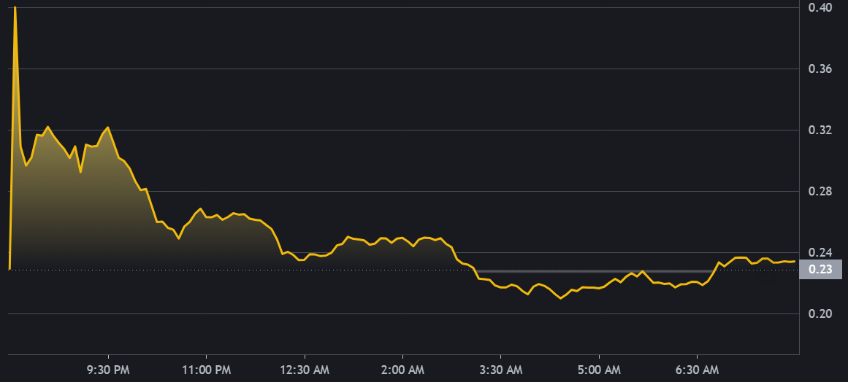Click the 0.32 price axis label
Image resolution: width=848 pixels, height=382 pixels.
point(820,130)
